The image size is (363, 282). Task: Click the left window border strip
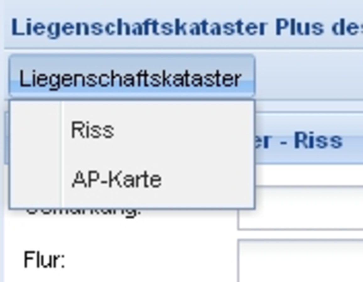pos(2,188)
